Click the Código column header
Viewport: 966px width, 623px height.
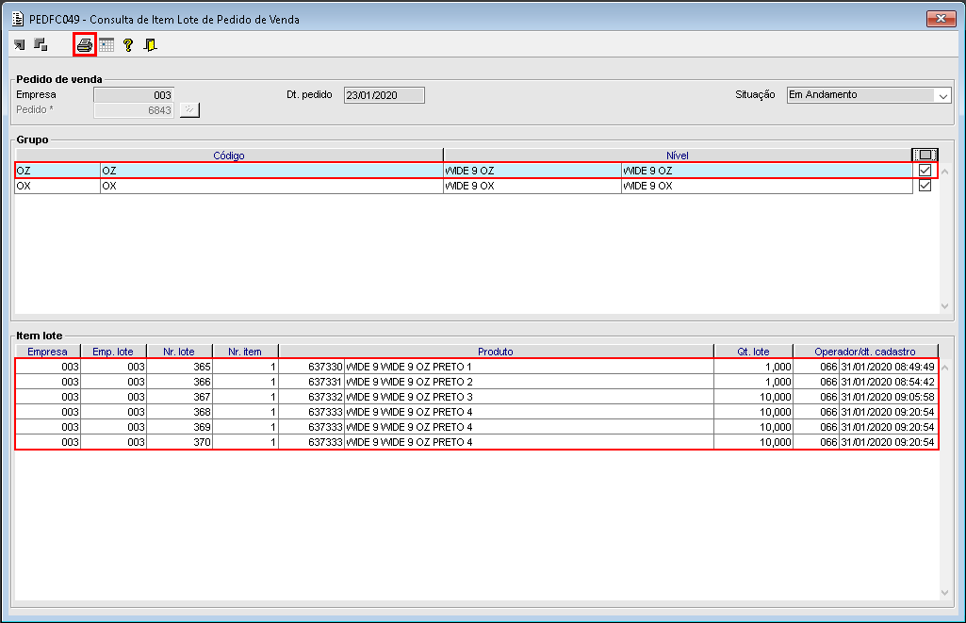click(x=229, y=156)
